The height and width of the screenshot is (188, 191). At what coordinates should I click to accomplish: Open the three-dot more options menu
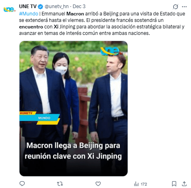(184, 6)
